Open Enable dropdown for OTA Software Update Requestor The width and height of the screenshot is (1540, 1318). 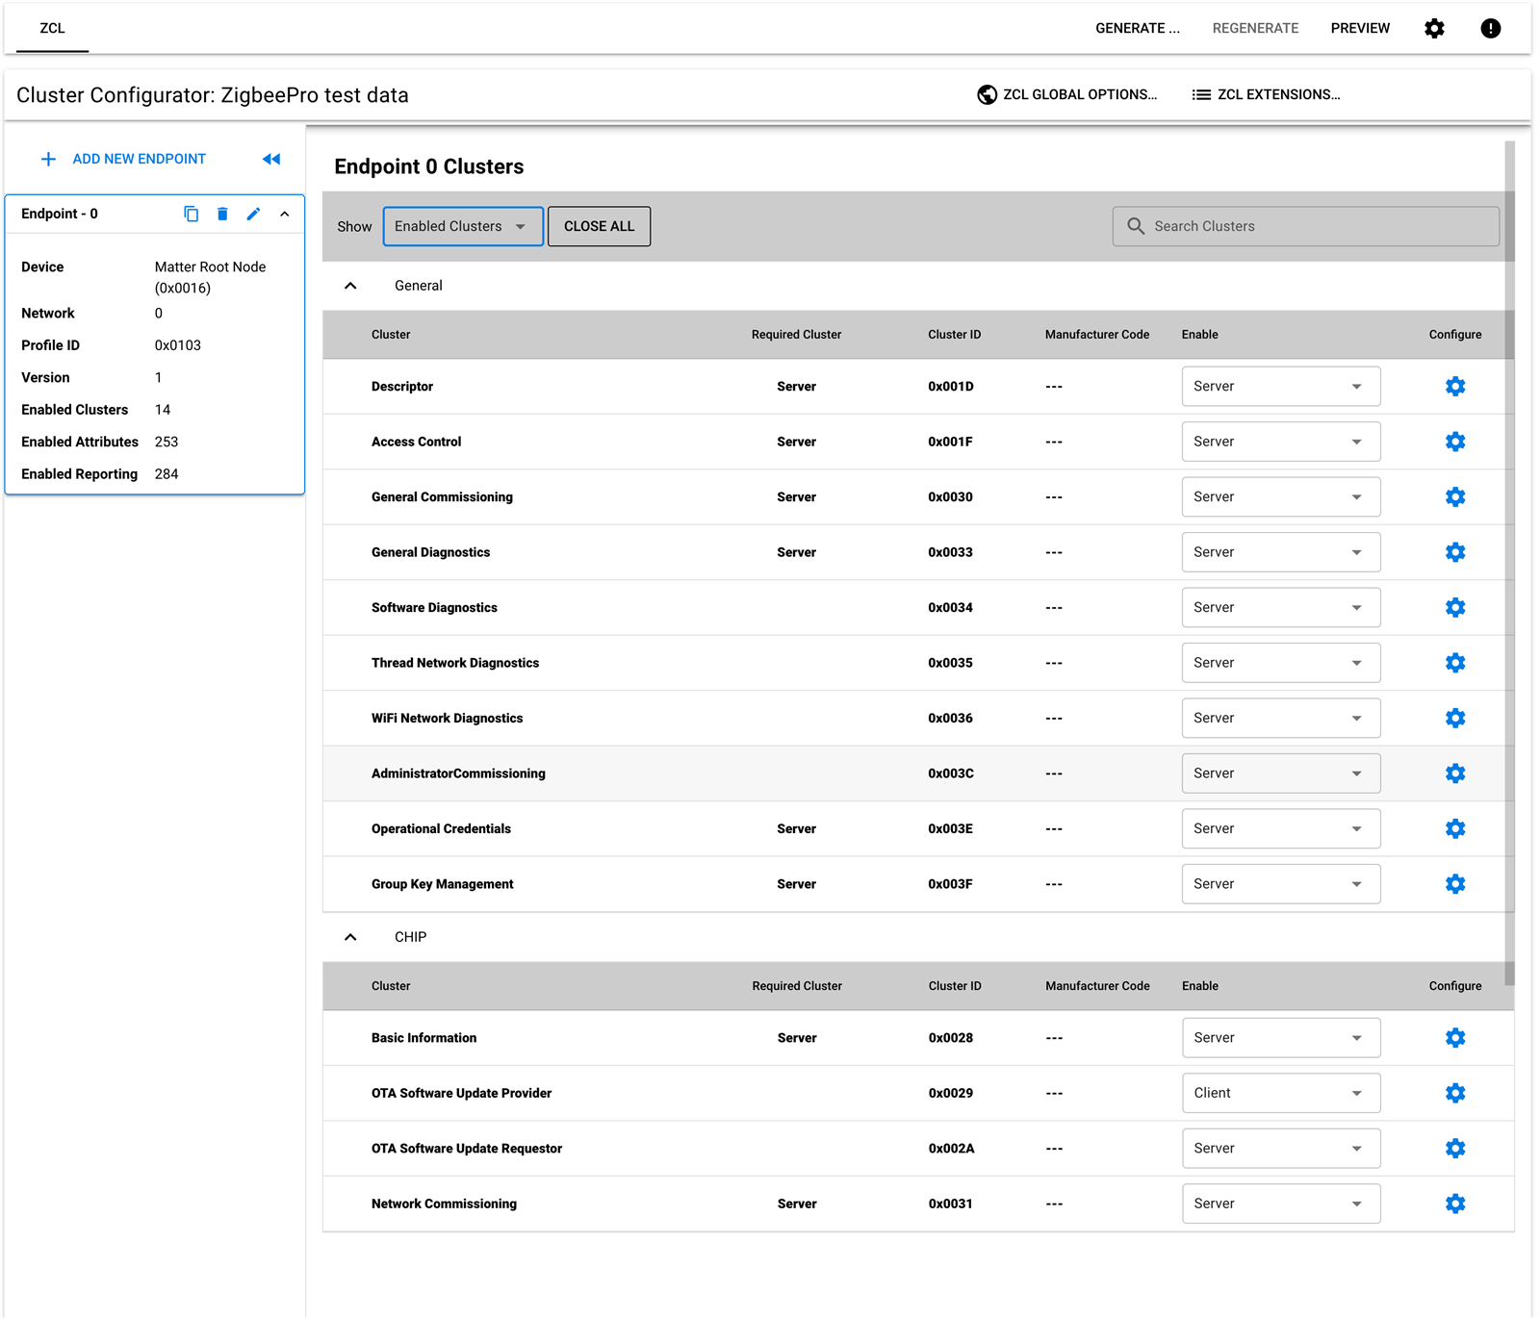click(x=1281, y=1148)
